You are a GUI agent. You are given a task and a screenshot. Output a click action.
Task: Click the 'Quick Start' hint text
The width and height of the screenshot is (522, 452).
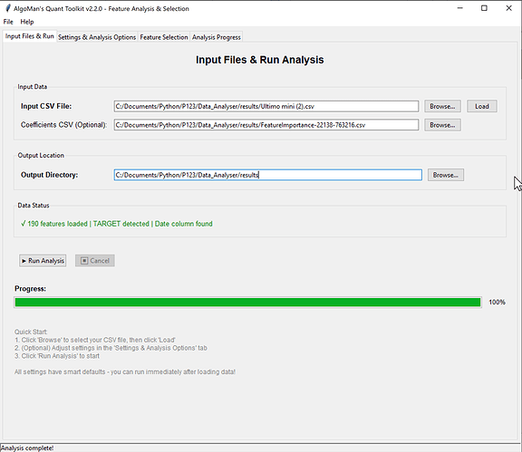tap(31, 332)
